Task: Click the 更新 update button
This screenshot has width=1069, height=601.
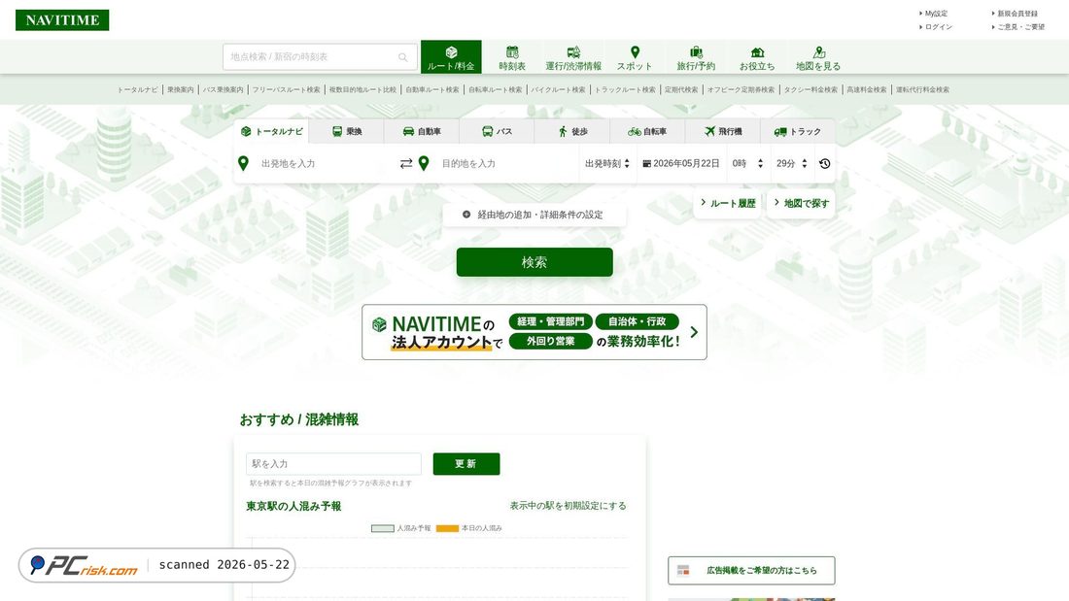Action: point(466,464)
